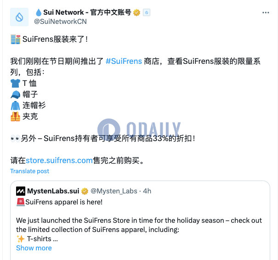The width and height of the screenshot is (278, 260).
Task: Click the MystenLabs logo in quoted post
Action: [x=21, y=191]
